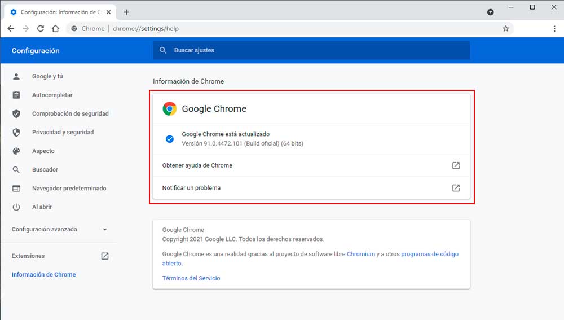Click the Chrome site info chip
This screenshot has width=564, height=320.
(88, 28)
